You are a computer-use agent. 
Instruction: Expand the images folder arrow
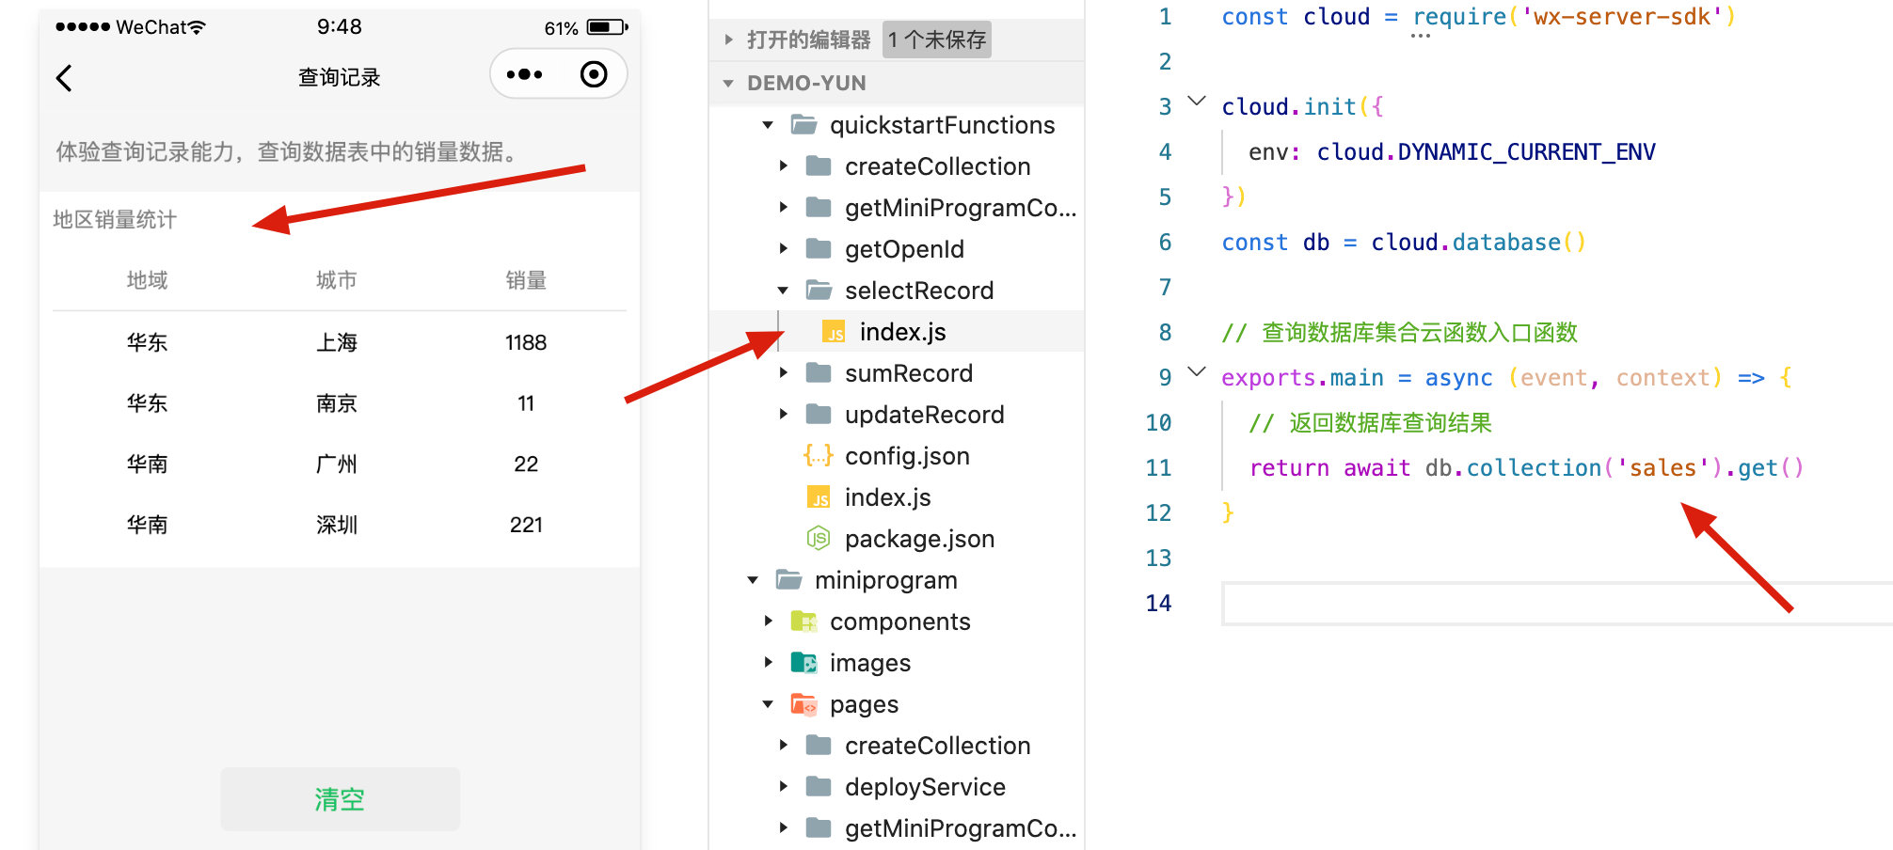[x=768, y=662]
